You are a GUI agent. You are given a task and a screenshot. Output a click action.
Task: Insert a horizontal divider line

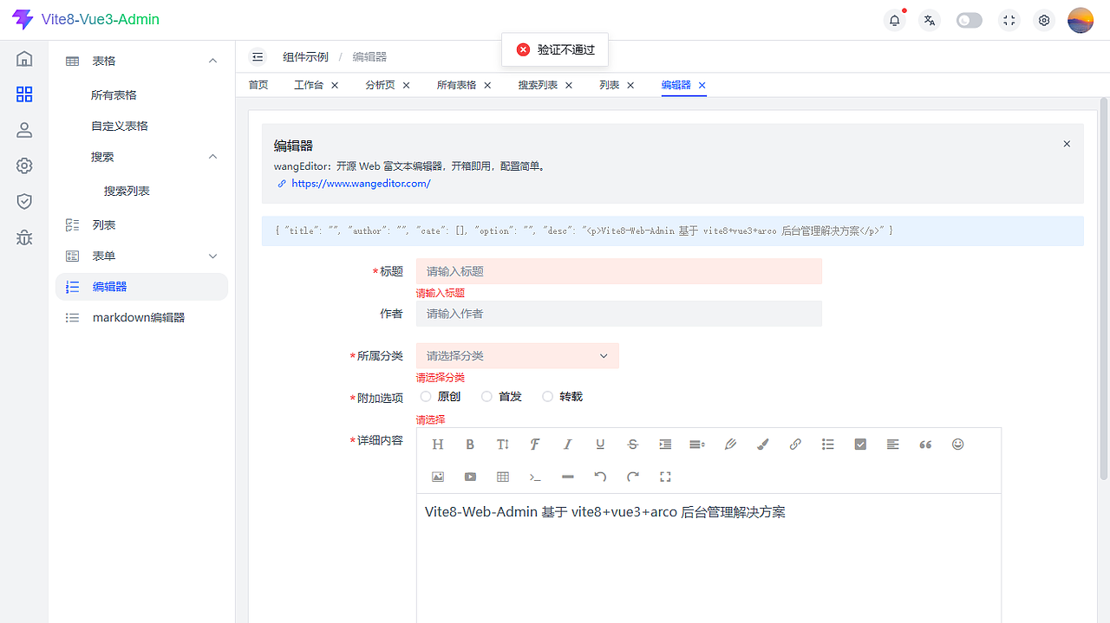click(x=568, y=477)
